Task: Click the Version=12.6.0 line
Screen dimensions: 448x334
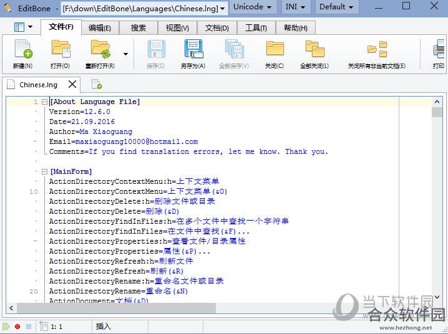Action: (x=80, y=112)
